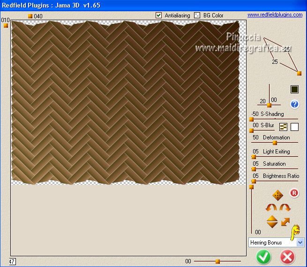Click the white color swatch

(x=294, y=127)
